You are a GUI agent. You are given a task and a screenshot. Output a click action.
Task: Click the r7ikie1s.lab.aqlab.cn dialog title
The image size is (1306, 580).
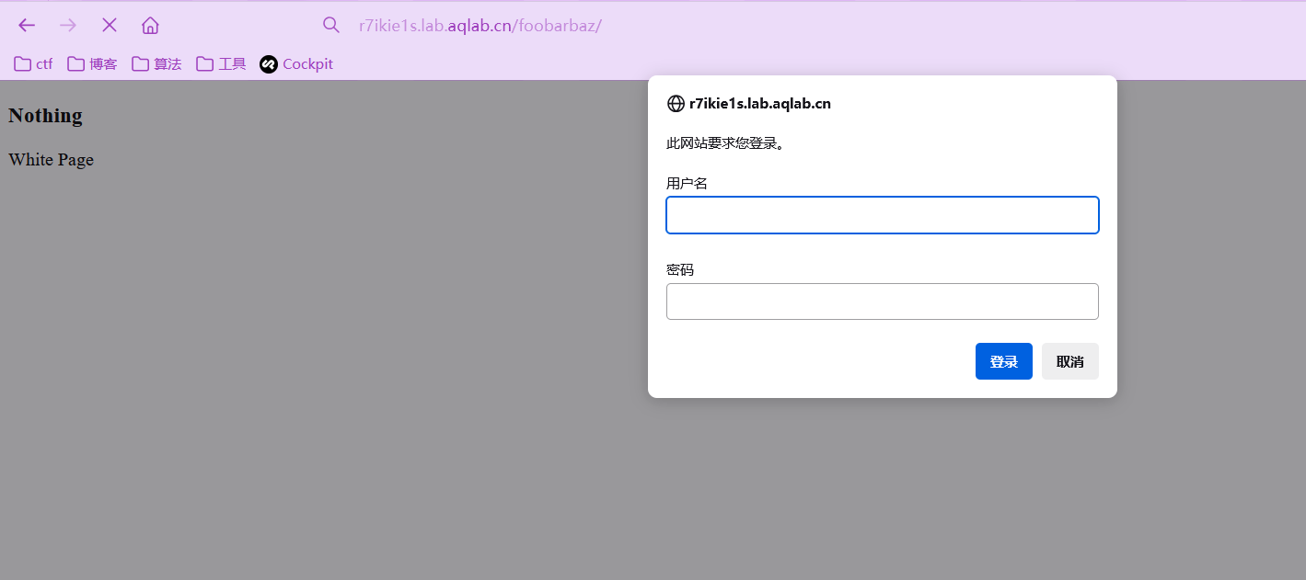759,104
